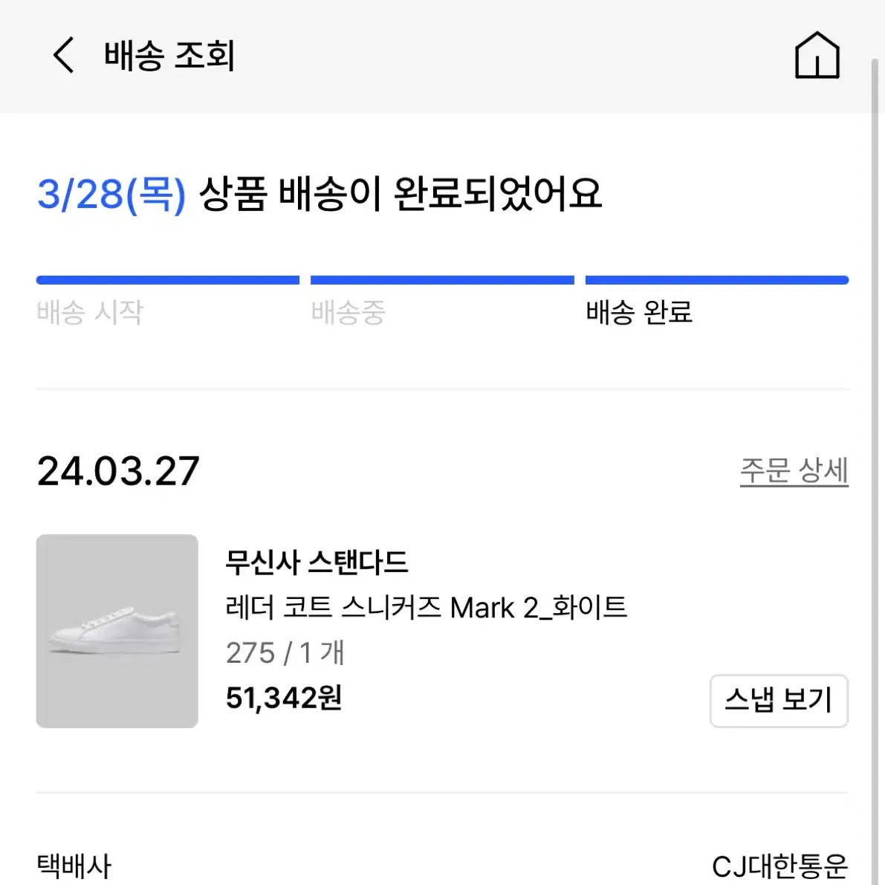Click the CJ대한통운 courier name
The width and height of the screenshot is (885, 885).
(779, 866)
